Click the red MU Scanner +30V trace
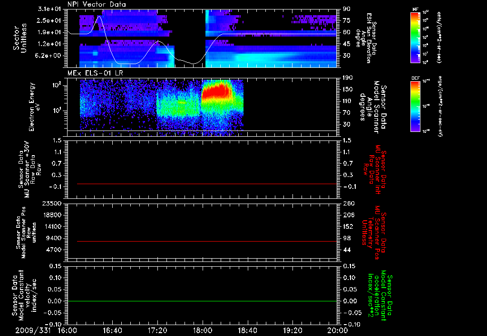This screenshot has width=487, height=336. tap(207, 184)
